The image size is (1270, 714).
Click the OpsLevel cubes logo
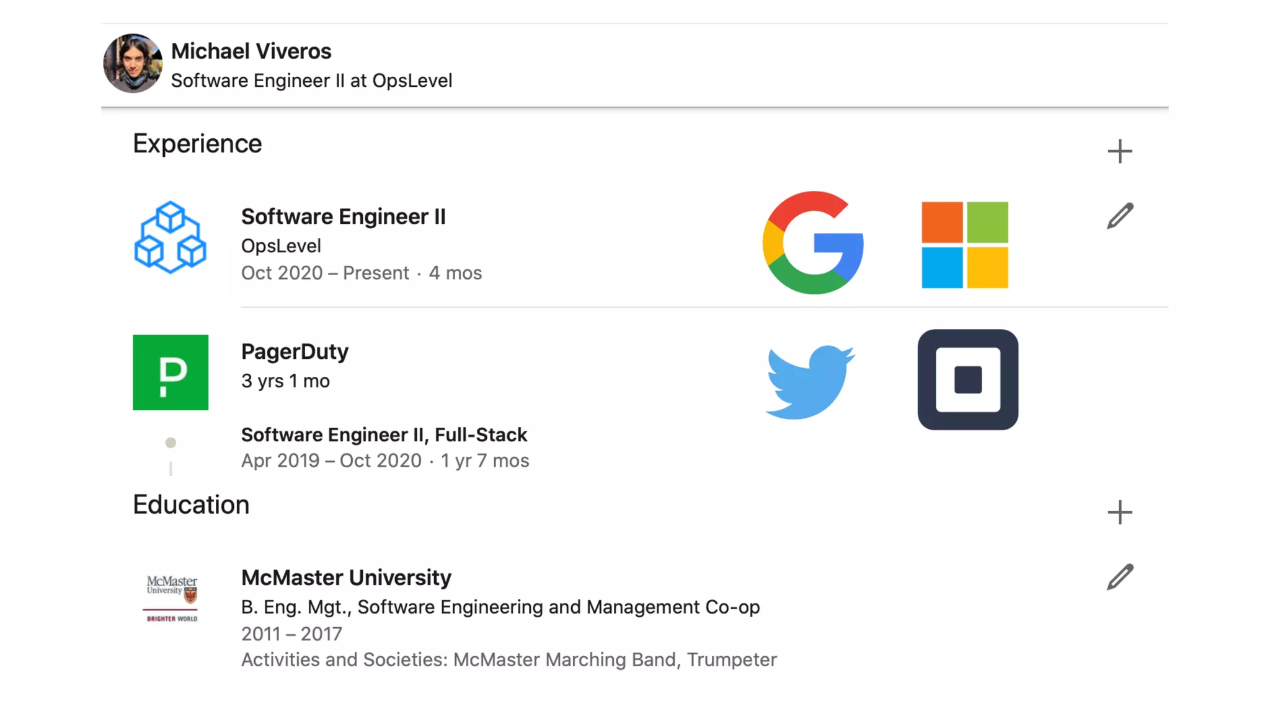[x=171, y=237]
